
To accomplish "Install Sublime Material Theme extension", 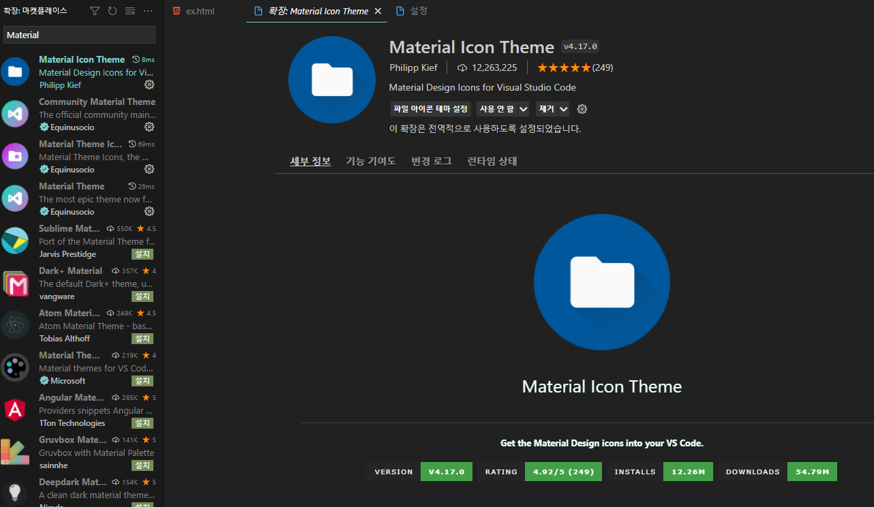I will pos(142,254).
